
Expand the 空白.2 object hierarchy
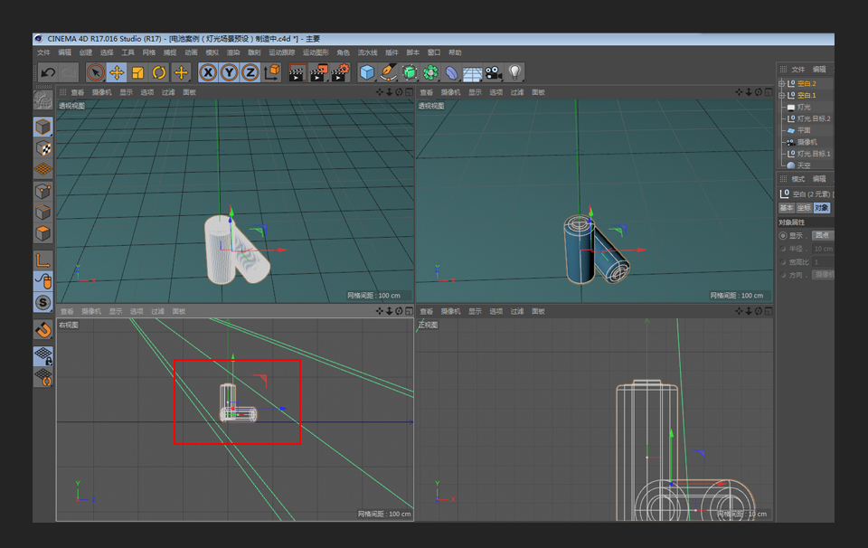coord(782,83)
